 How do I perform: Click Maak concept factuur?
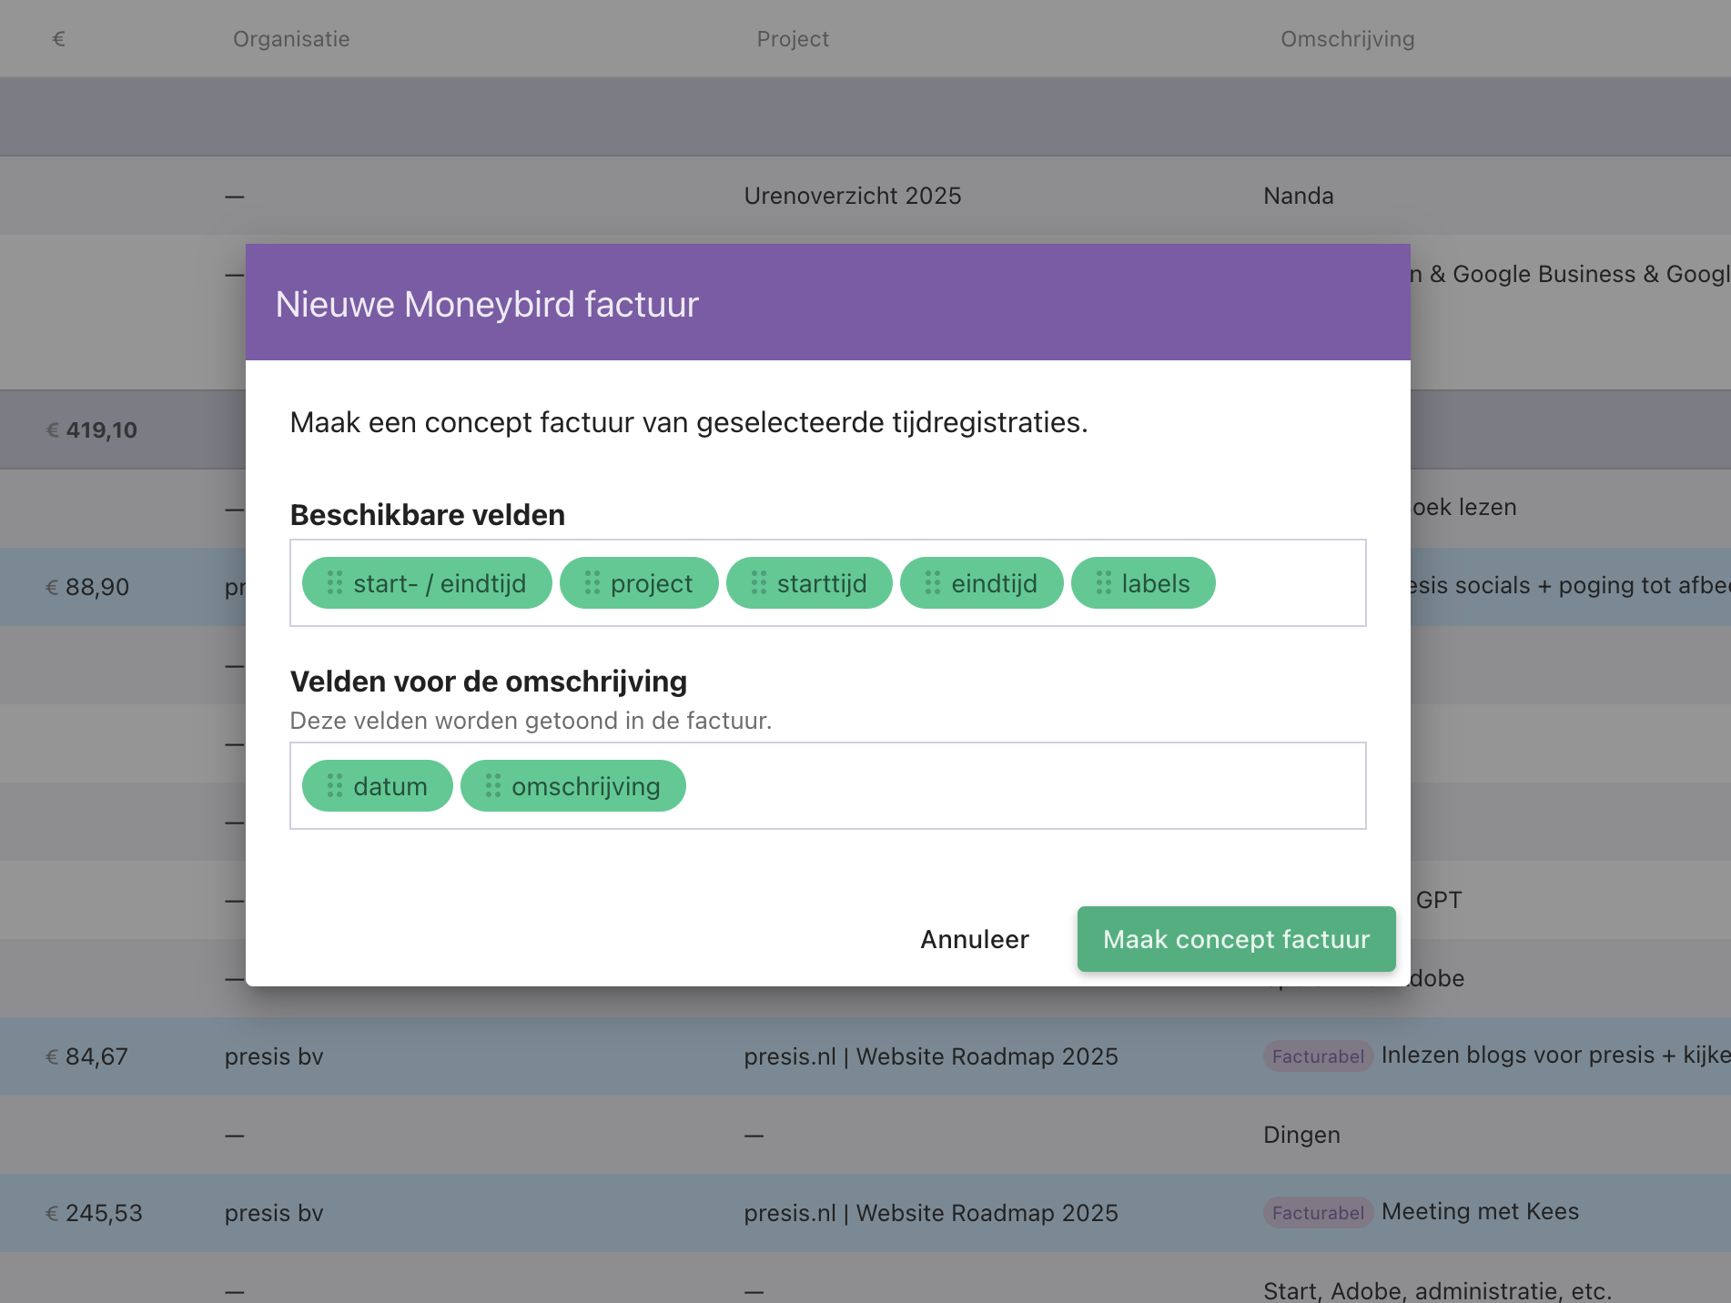tap(1236, 939)
